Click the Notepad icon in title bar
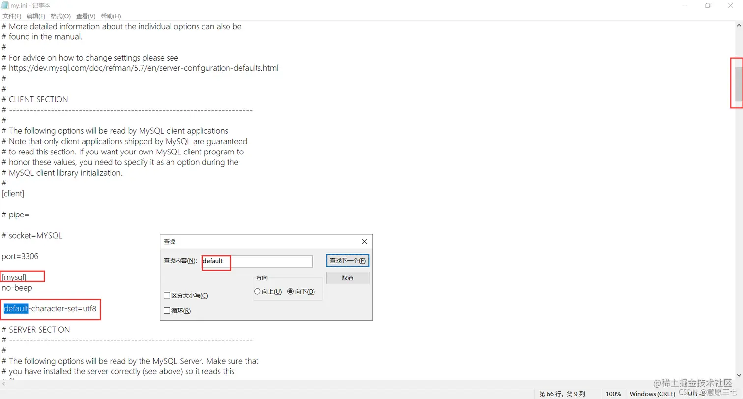 [x=5, y=5]
